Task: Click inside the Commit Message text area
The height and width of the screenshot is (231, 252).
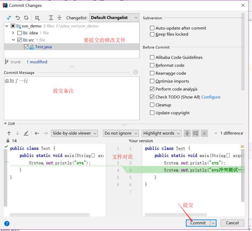Action: [72, 98]
